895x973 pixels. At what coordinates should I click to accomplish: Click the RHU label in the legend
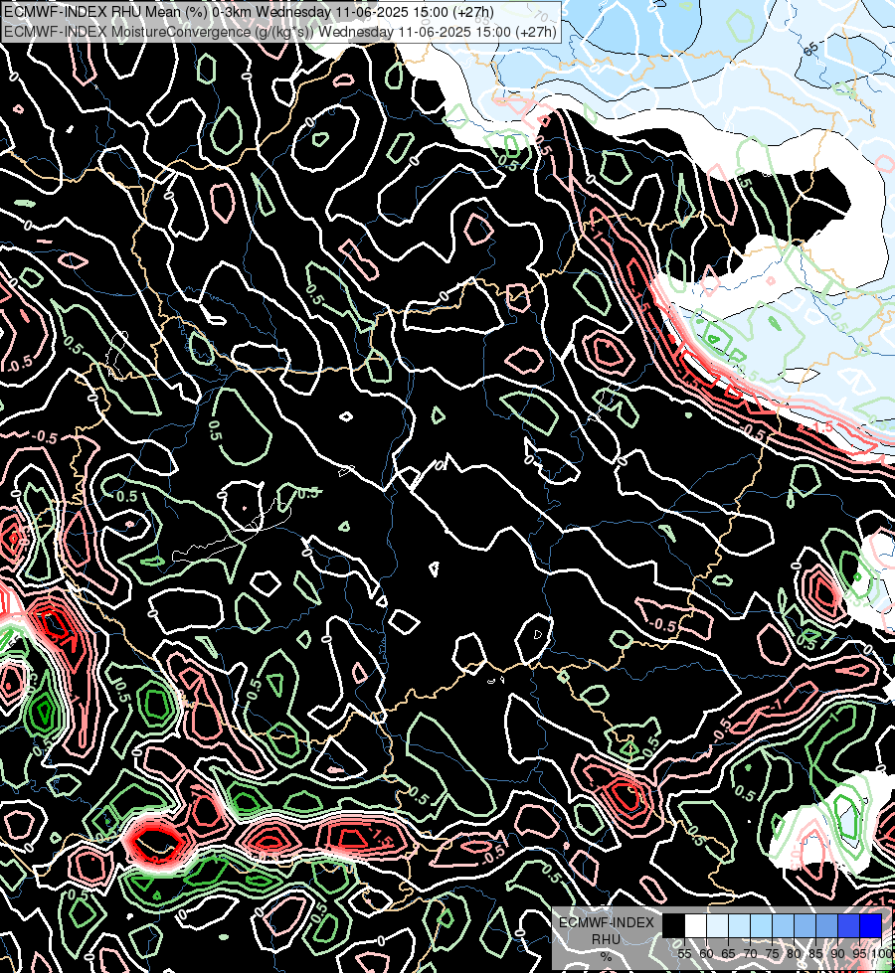pyautogui.click(x=606, y=939)
